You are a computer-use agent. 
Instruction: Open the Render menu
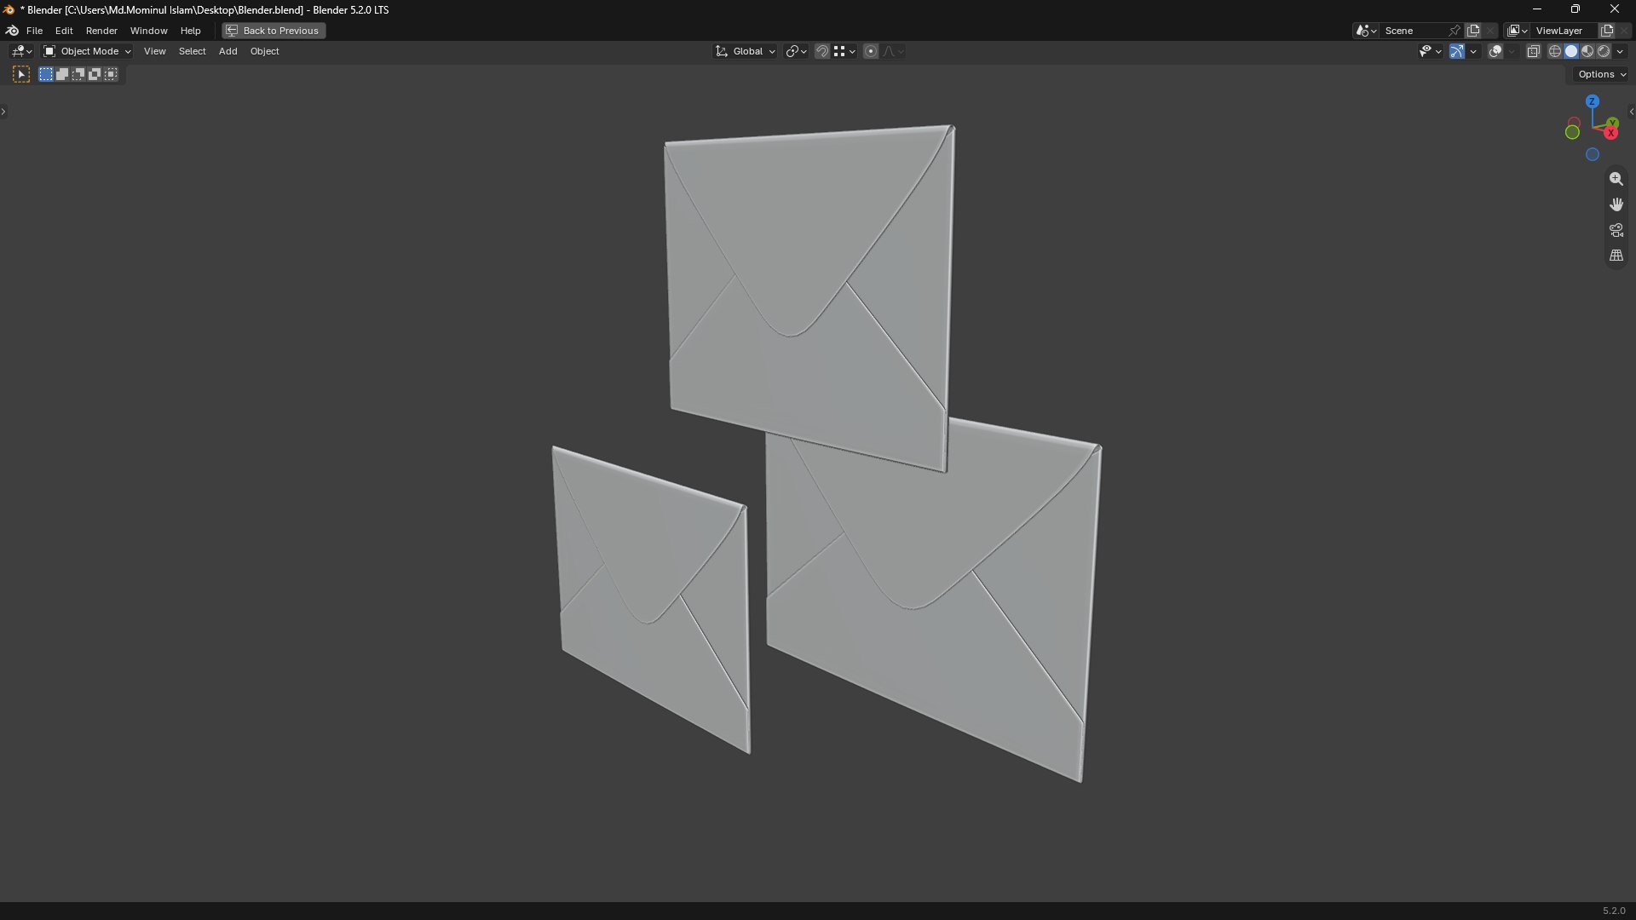pyautogui.click(x=101, y=31)
